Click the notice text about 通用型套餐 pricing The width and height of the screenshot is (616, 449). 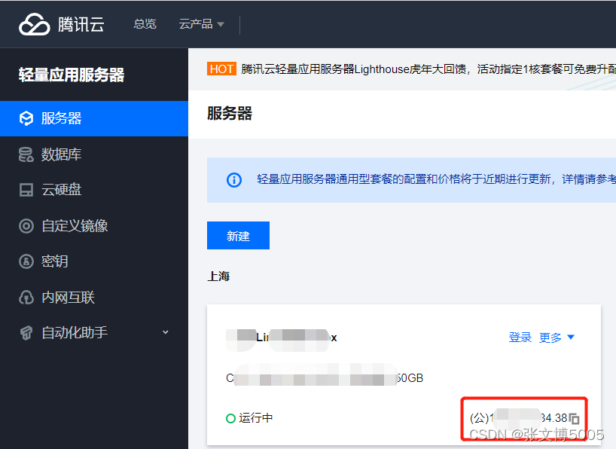tap(437, 179)
